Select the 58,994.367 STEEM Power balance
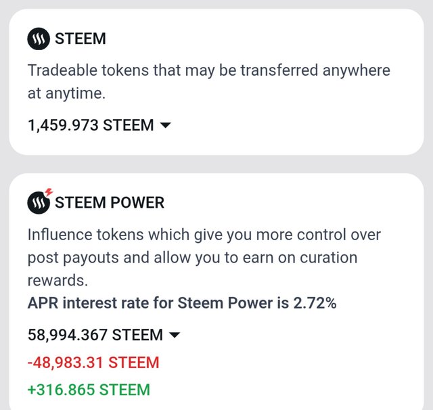Screen dimensions: 433x410 coord(95,335)
